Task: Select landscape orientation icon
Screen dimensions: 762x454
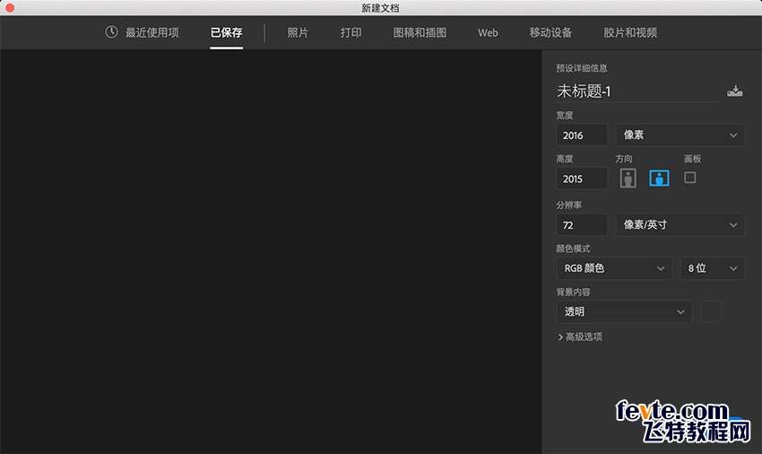Action: click(660, 178)
